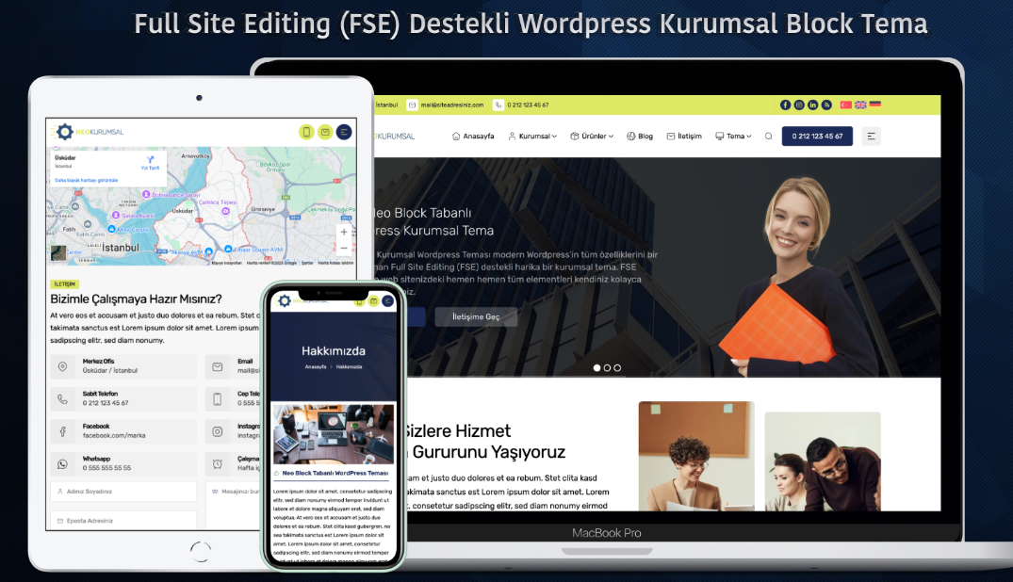1013x582 pixels.
Task: Click the Facebook icon in laptop top bar
Action: point(786,105)
